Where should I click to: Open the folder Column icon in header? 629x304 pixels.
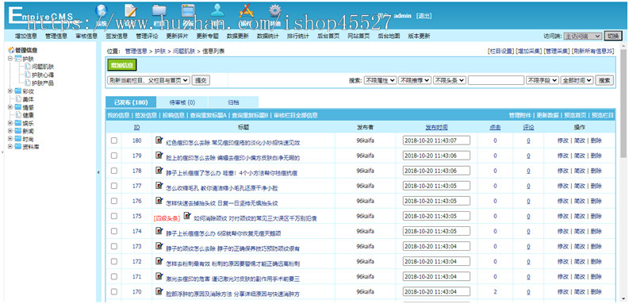point(159,11)
